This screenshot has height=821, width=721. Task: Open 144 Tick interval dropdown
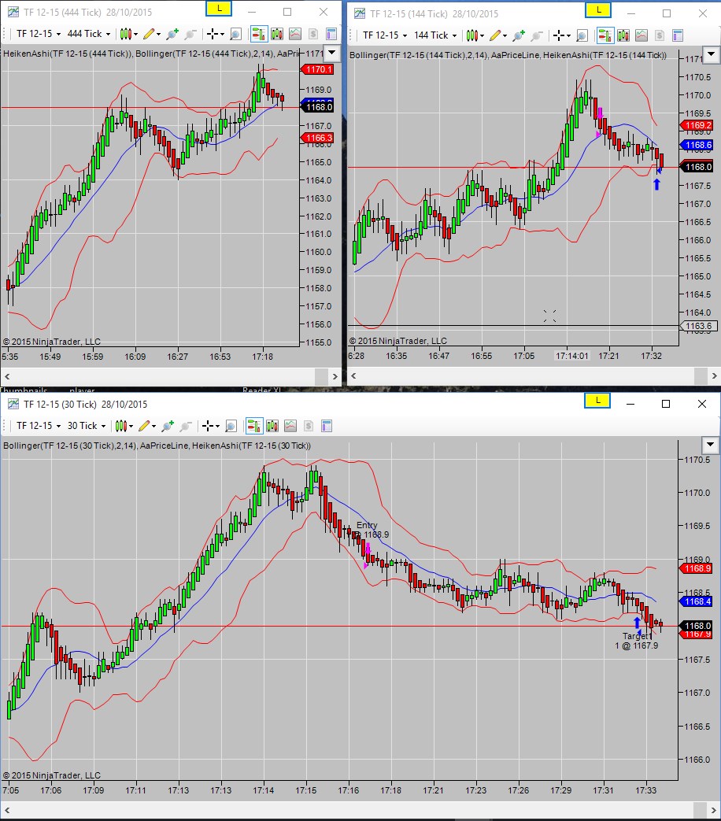pos(435,35)
